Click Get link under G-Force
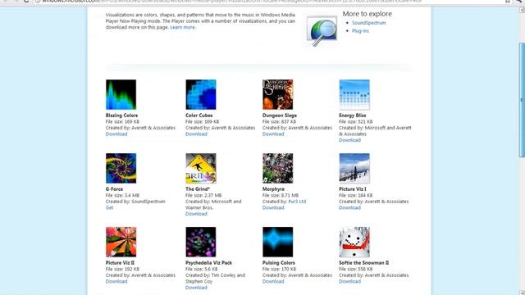The image size is (525, 295). (x=109, y=207)
